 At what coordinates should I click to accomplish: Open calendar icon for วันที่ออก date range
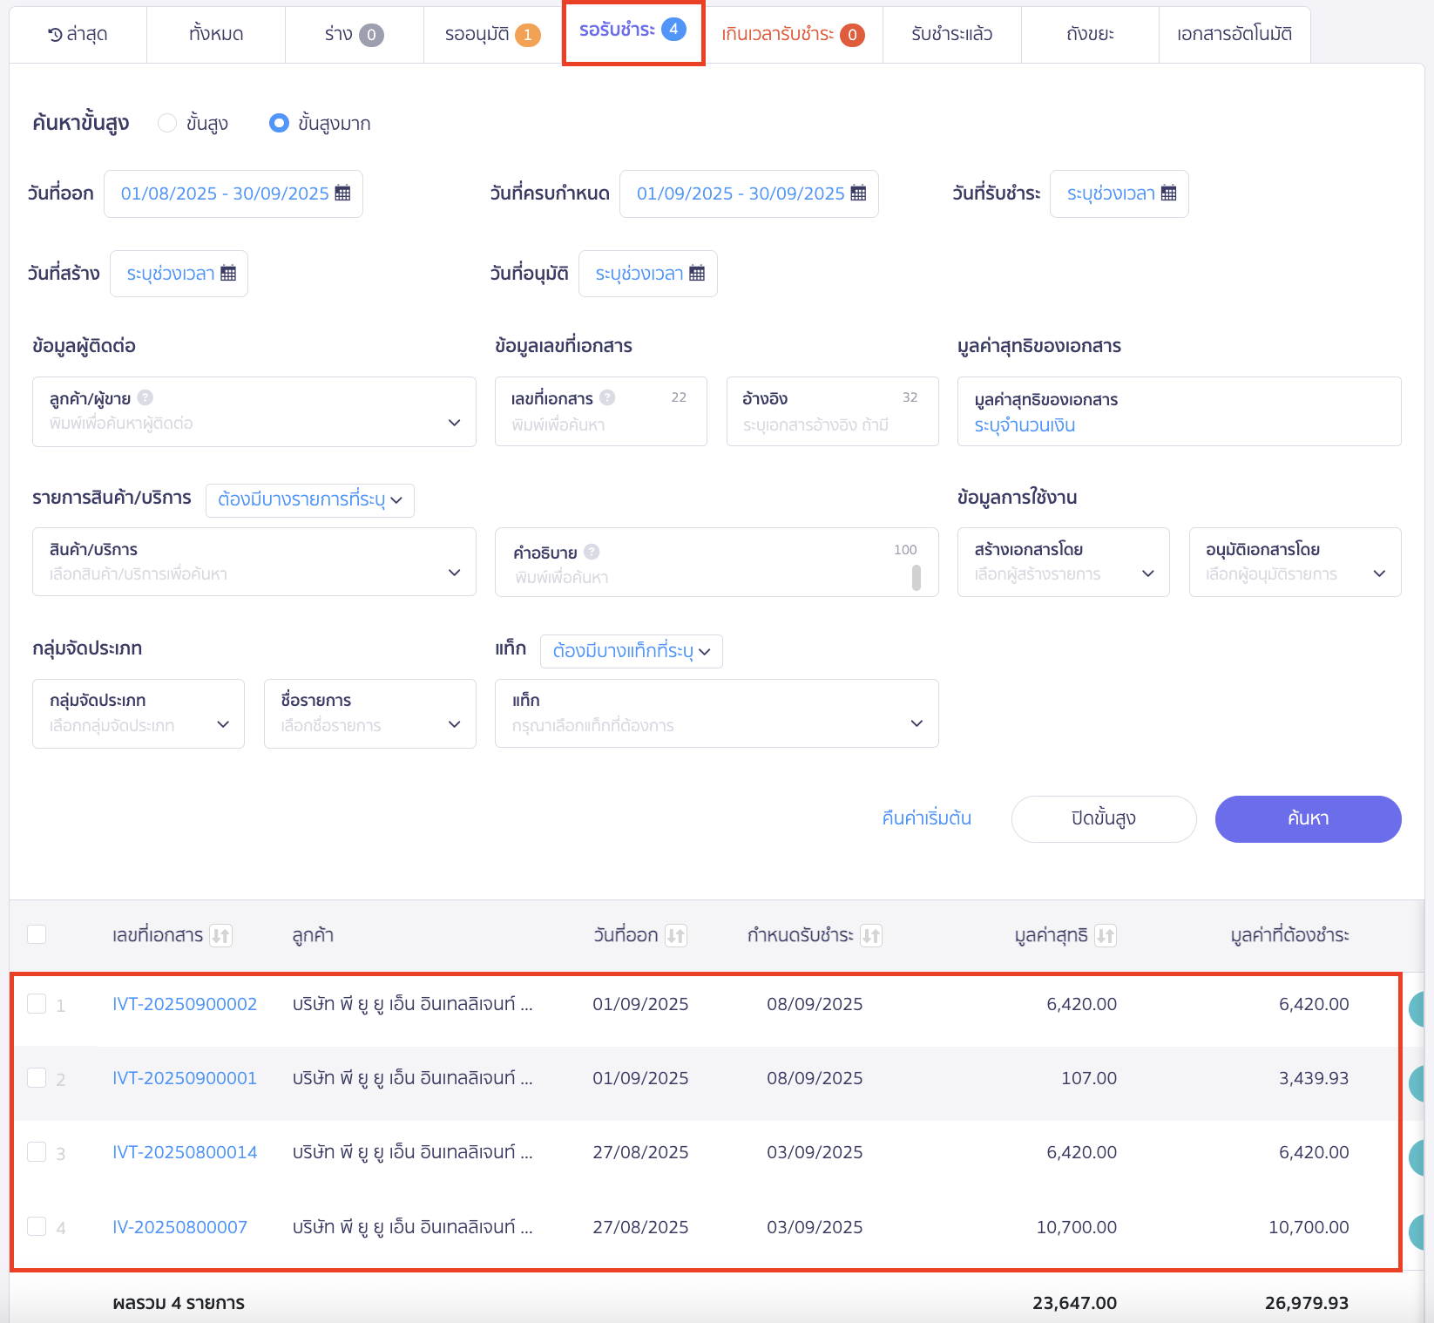pyautogui.click(x=342, y=193)
